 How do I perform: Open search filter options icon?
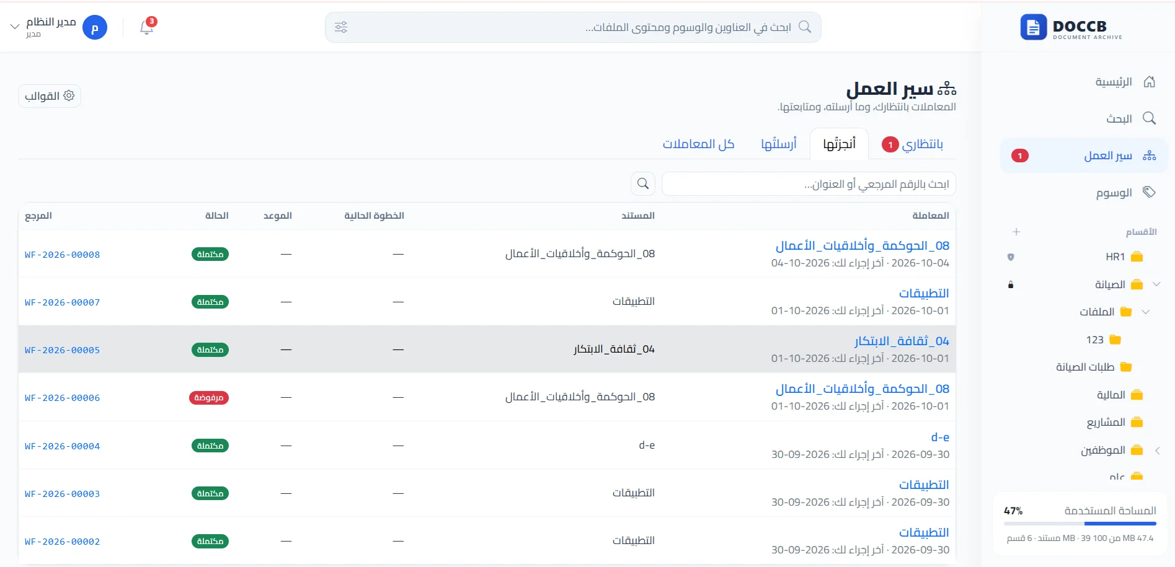point(341,27)
